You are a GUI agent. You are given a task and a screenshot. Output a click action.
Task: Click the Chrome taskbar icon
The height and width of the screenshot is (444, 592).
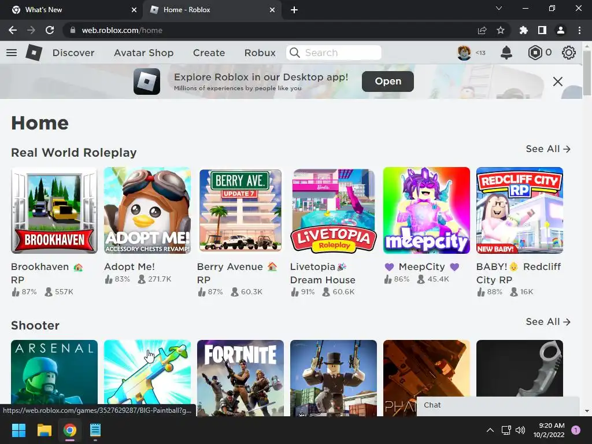(70, 430)
